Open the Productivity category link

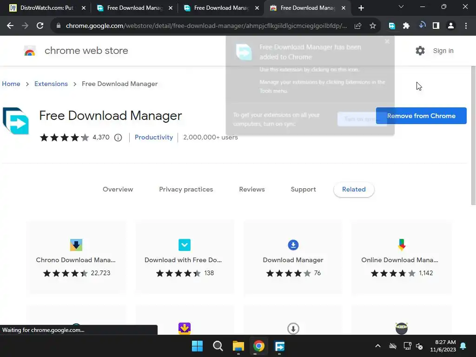point(153,137)
